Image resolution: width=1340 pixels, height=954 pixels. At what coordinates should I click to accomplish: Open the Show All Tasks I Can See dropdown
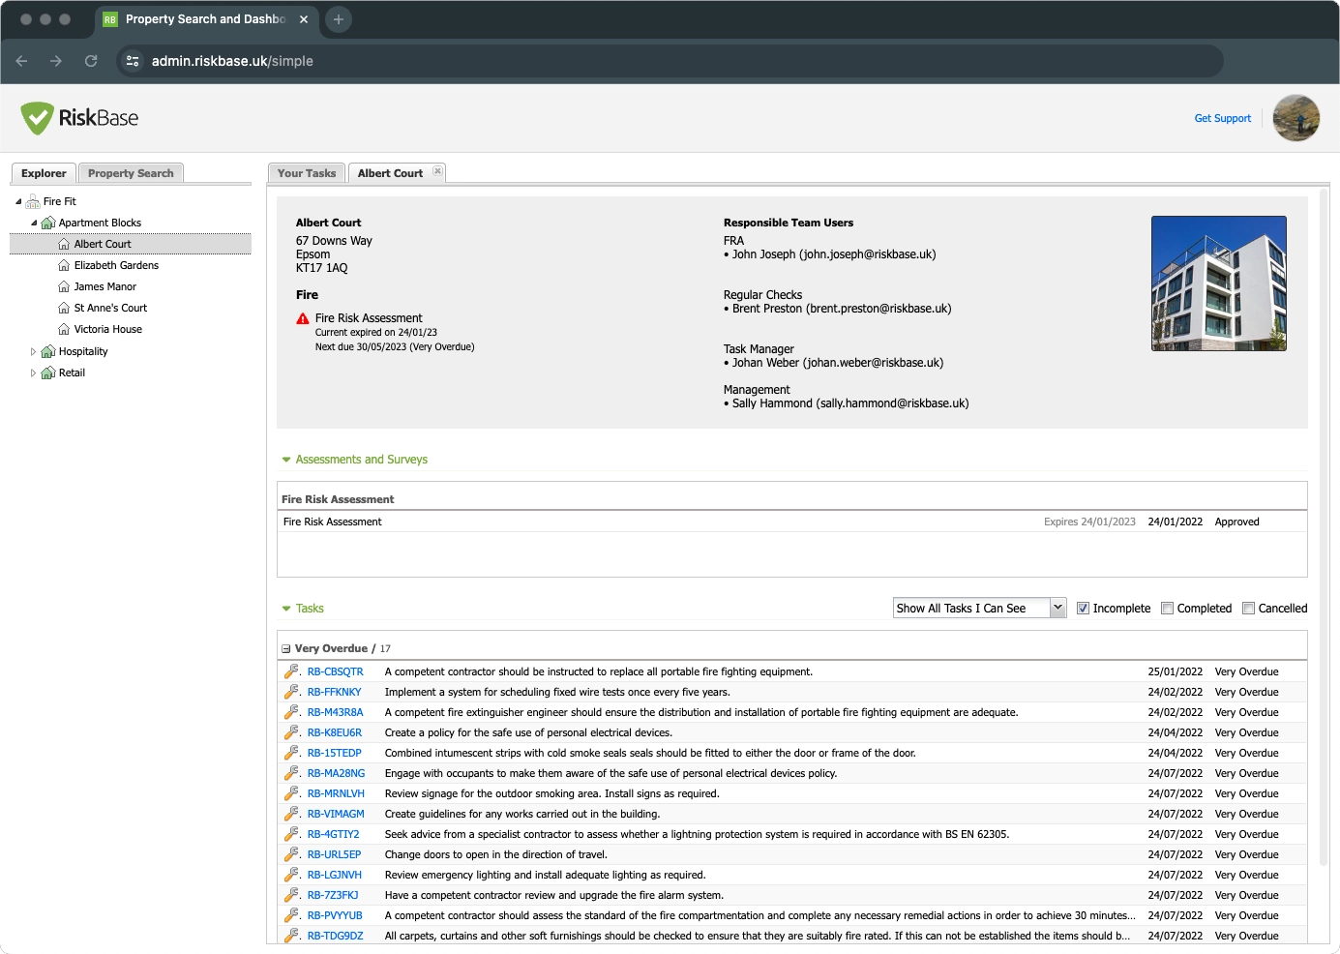(979, 608)
